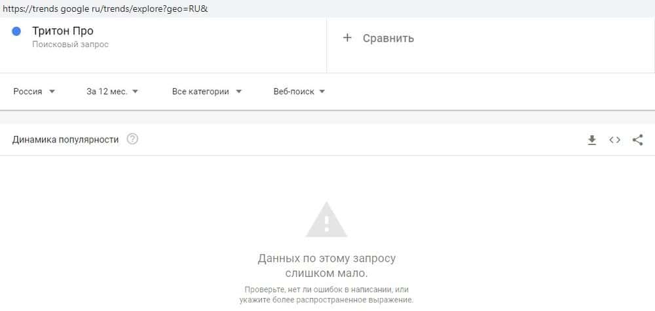Image resolution: width=655 pixels, height=311 pixels.
Task: Open the Веб-поиск search type dropdown
Action: (299, 91)
